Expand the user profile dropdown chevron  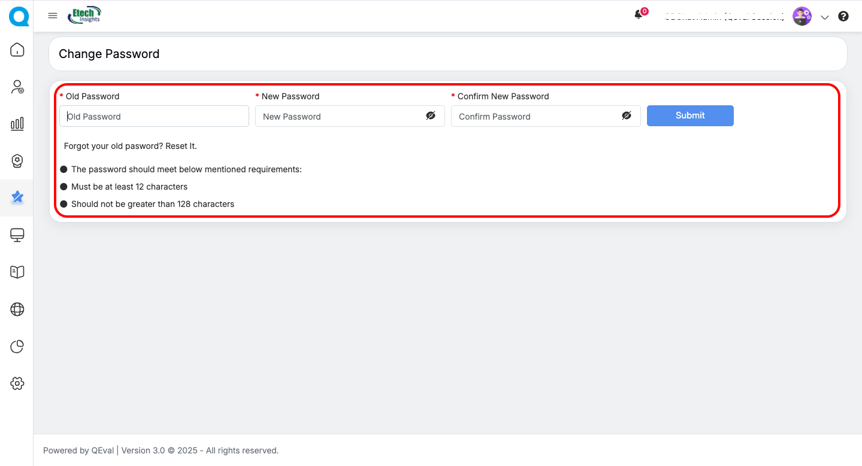[825, 17]
